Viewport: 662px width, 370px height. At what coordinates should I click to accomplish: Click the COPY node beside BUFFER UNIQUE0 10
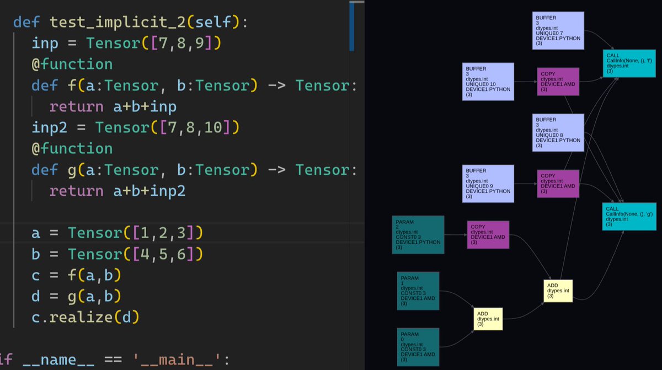pos(558,82)
